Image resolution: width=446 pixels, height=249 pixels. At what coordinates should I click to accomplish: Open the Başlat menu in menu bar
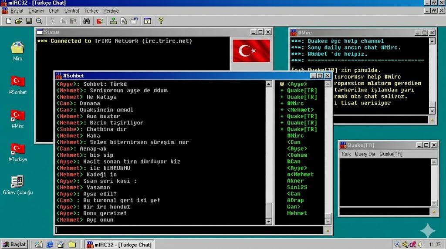click(x=17, y=11)
